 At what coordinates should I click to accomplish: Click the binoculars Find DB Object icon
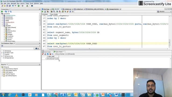32,6
